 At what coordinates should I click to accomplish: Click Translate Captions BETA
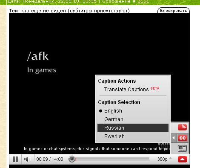(x=131, y=89)
